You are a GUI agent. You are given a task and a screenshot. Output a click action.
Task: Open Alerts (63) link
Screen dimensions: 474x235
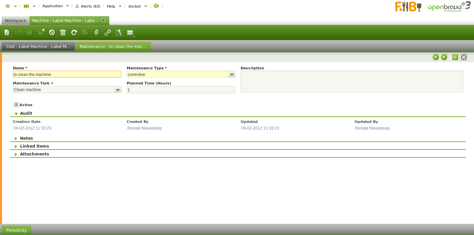coord(88,6)
